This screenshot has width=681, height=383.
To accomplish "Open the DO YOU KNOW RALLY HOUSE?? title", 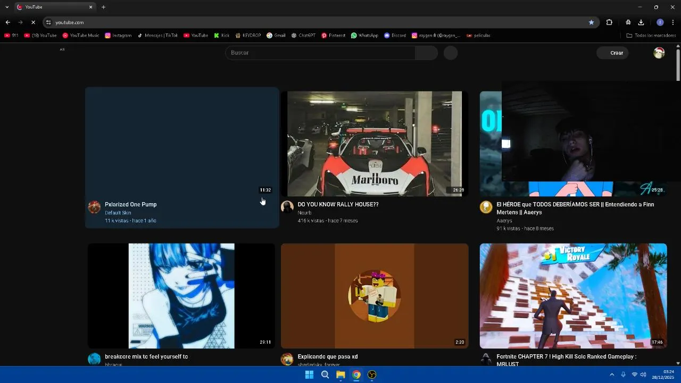I will (338, 204).
